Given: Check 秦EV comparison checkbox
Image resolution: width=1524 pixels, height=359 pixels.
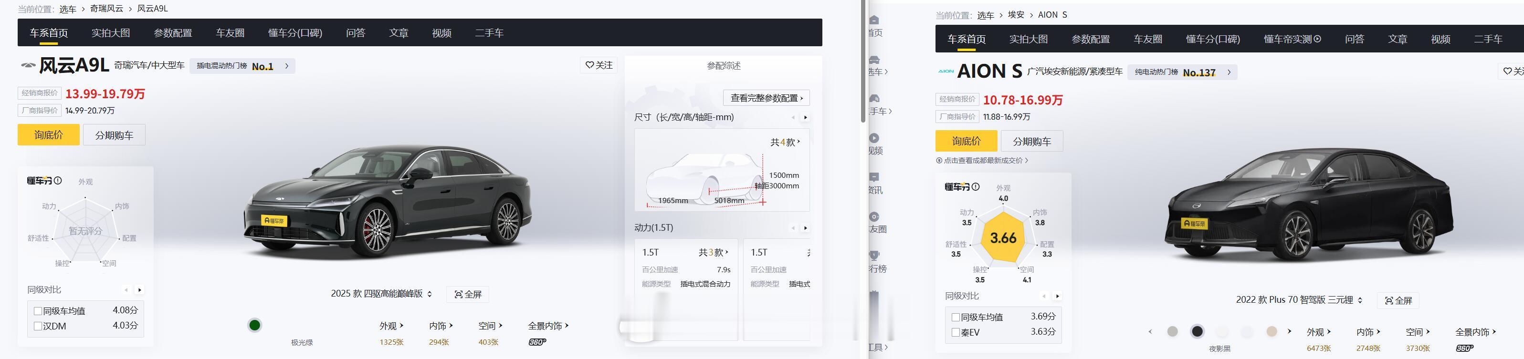Looking at the screenshot, I should pyautogui.click(x=956, y=332).
